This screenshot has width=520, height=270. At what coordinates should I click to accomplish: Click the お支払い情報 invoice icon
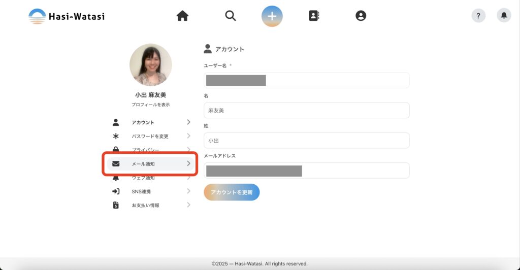point(116,205)
